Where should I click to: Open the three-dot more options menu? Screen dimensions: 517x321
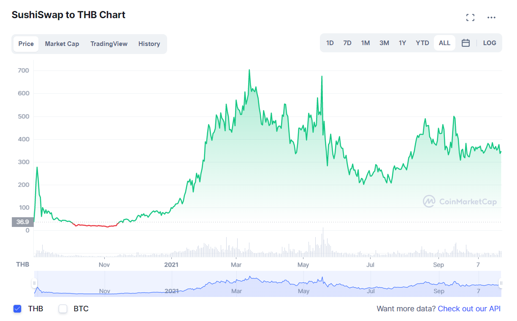tap(491, 17)
